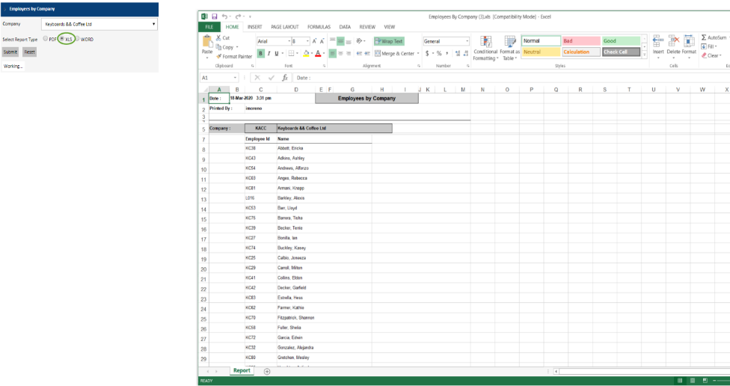Open the FILE tab
Screen dimensions: 730x386
point(209,27)
